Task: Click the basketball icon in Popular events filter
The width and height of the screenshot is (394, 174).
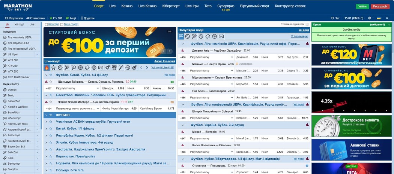Action: tap(201, 37)
